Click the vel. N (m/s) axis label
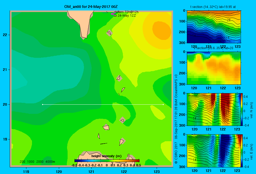Viewport: 256px width, 174px height. coord(252,110)
